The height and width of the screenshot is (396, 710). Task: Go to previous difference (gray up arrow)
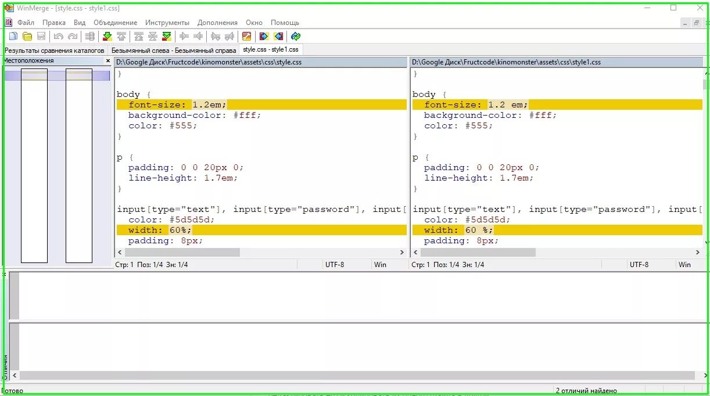121,37
